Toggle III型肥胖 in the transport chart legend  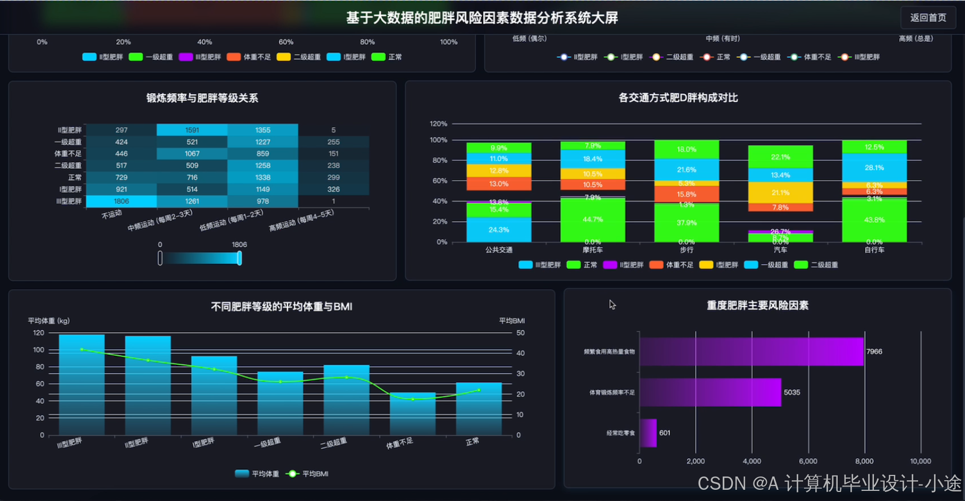pyautogui.click(x=539, y=265)
